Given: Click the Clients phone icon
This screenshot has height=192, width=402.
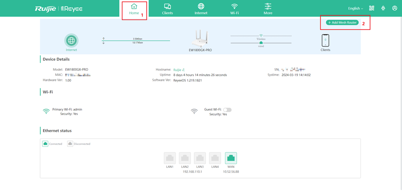Looking at the screenshot, I should point(325,40).
